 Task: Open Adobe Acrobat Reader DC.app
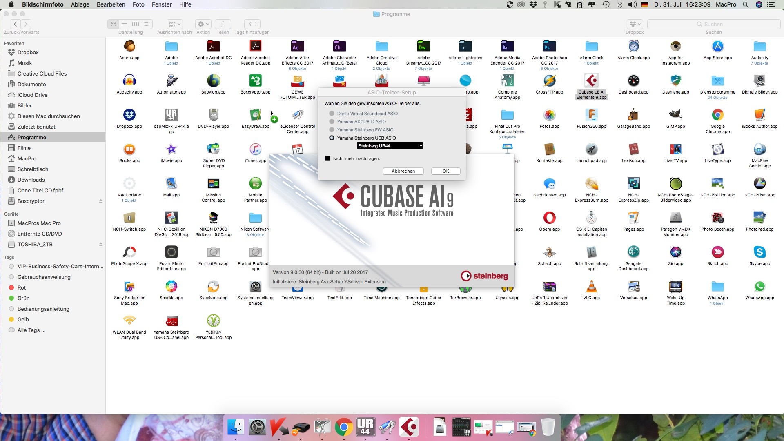[256, 47]
